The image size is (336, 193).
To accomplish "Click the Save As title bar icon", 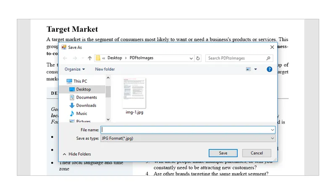I will tap(64, 47).
